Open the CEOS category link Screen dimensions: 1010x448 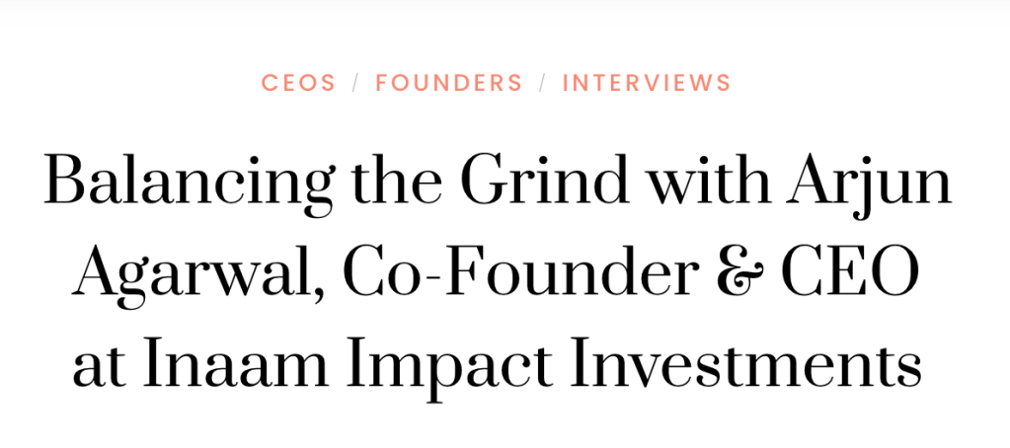(x=298, y=83)
